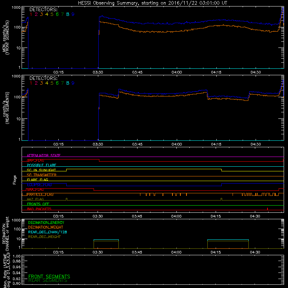Select dark green detector 7 in rear segments legend

click(62, 83)
